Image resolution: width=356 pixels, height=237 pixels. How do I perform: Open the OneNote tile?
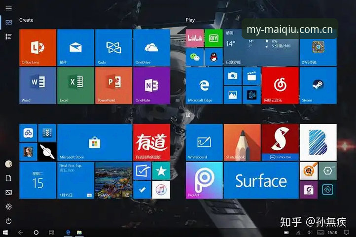[152, 86]
